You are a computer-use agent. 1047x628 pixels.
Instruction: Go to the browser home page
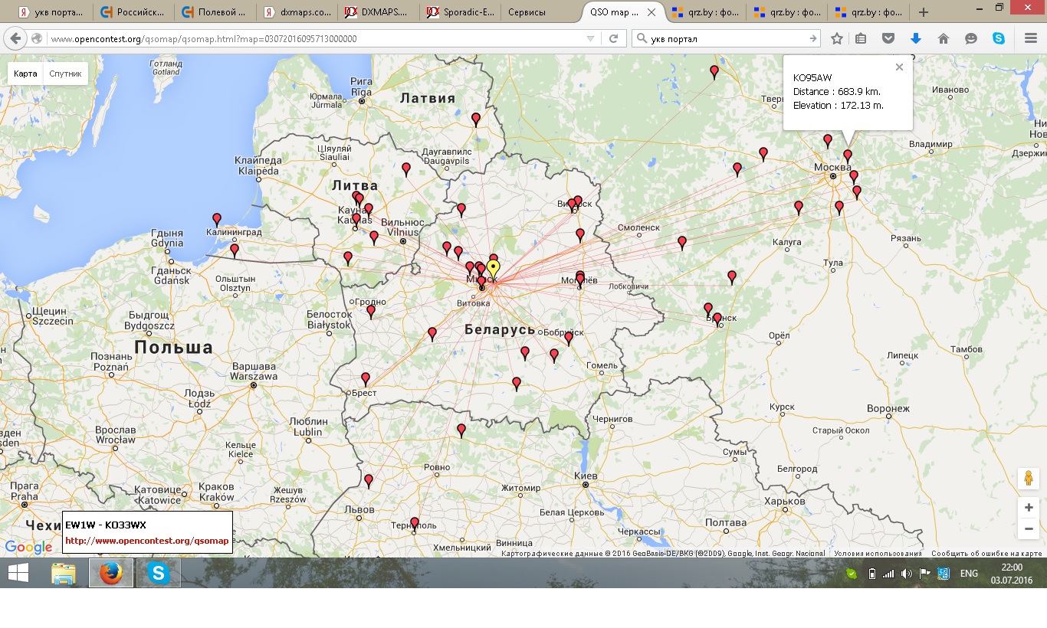[x=944, y=38]
